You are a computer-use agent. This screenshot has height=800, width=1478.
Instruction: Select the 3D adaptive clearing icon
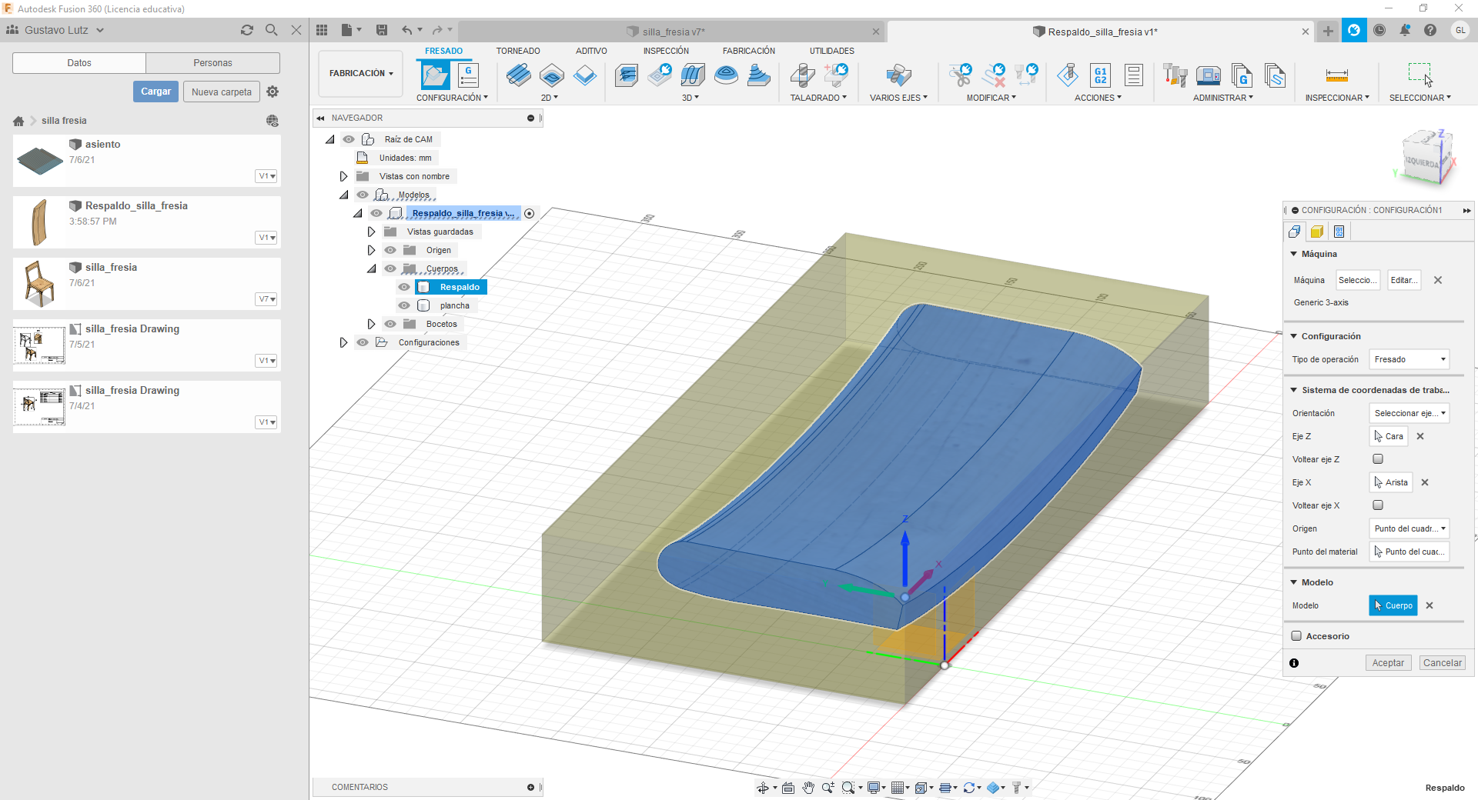click(627, 75)
